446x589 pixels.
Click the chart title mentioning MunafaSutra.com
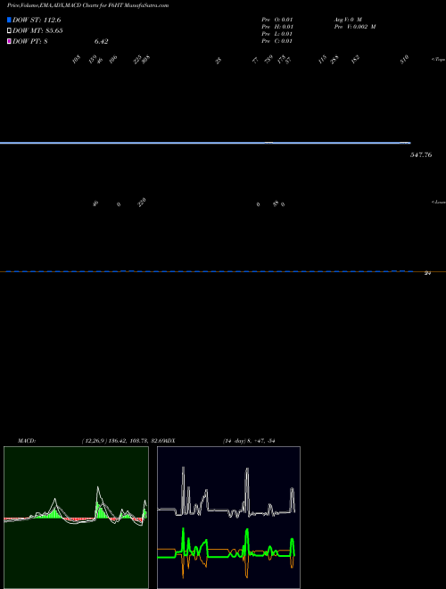click(x=87, y=5)
